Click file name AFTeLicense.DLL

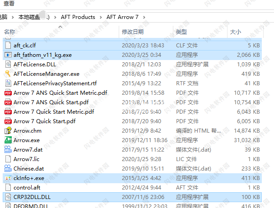(x=35, y=65)
